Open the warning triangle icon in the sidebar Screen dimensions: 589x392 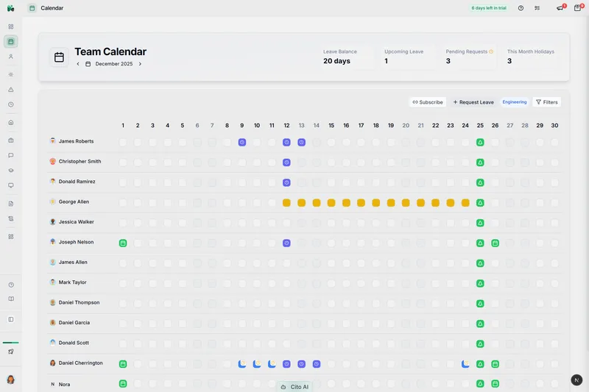coord(11,90)
